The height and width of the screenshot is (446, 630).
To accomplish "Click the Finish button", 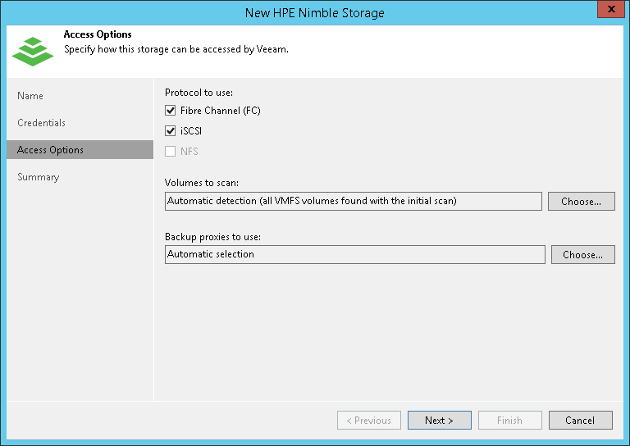I will tap(509, 421).
